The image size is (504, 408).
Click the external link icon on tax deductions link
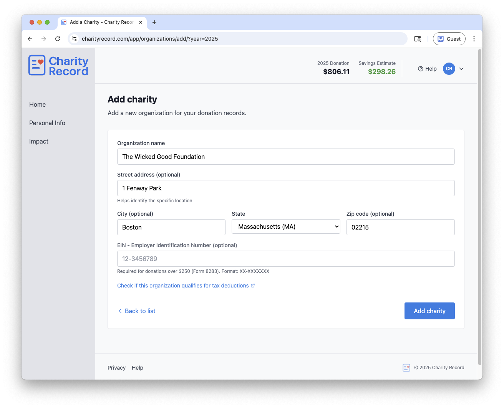253,285
